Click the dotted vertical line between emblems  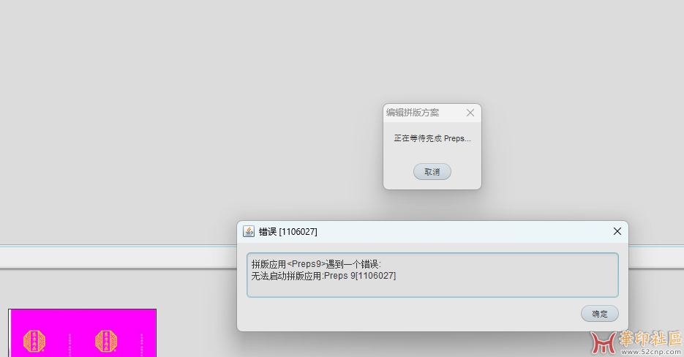pos(69,345)
